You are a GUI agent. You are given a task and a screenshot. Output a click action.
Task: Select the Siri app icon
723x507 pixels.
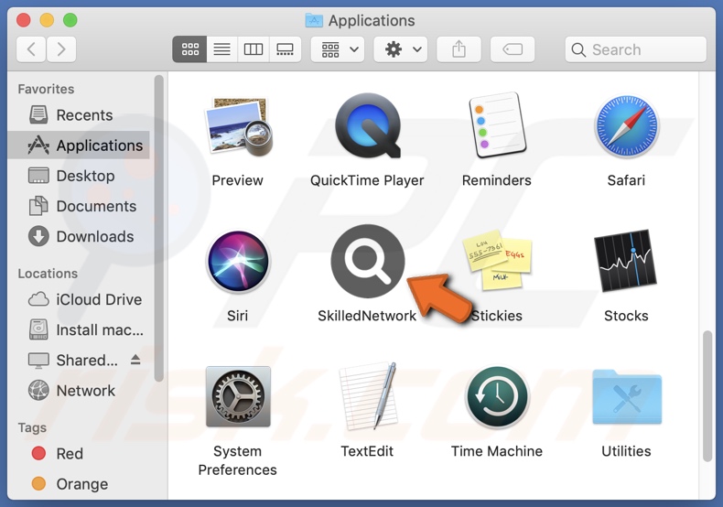pyautogui.click(x=237, y=262)
